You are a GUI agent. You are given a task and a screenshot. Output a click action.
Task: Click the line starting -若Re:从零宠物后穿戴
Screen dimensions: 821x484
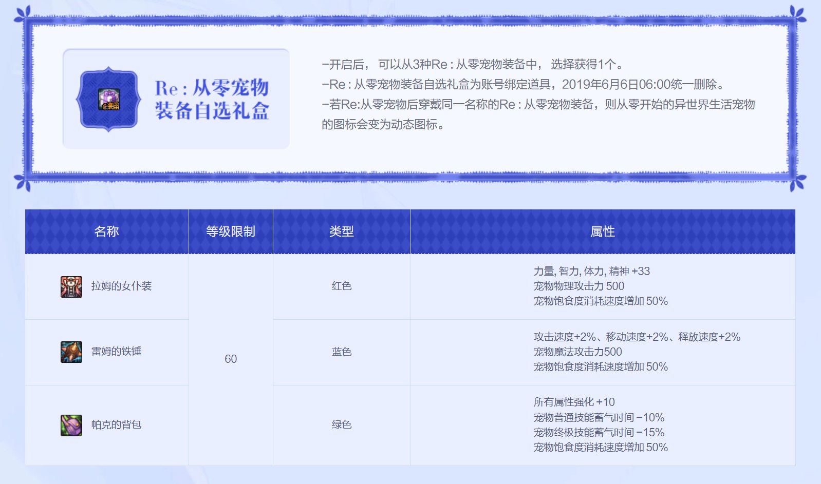(x=538, y=104)
